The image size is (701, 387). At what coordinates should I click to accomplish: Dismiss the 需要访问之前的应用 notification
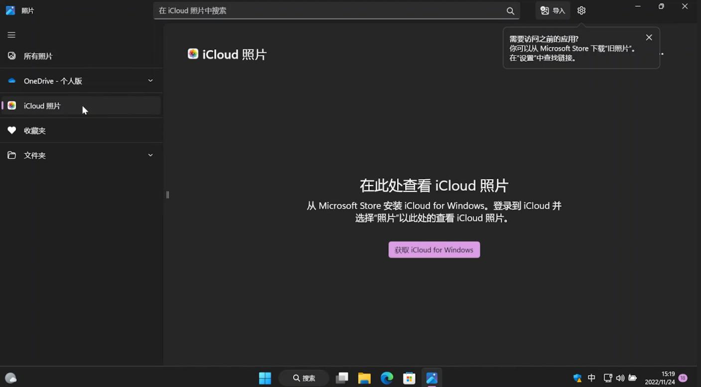click(649, 37)
